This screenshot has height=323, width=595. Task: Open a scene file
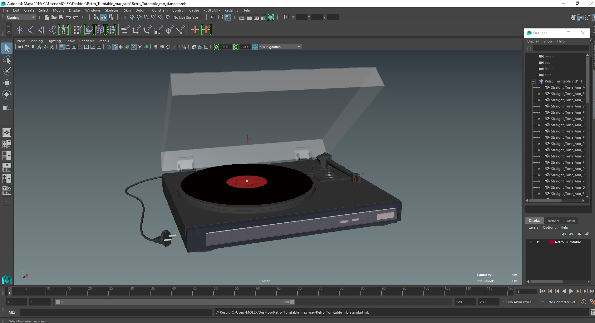54,17
